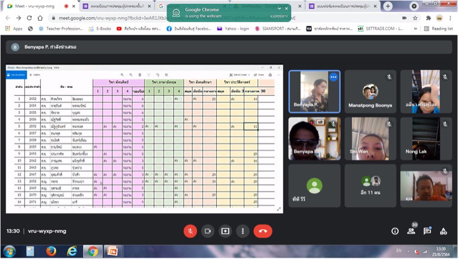458x259 pixels.
Task: Open a new Chrome tab
Action: point(388,6)
